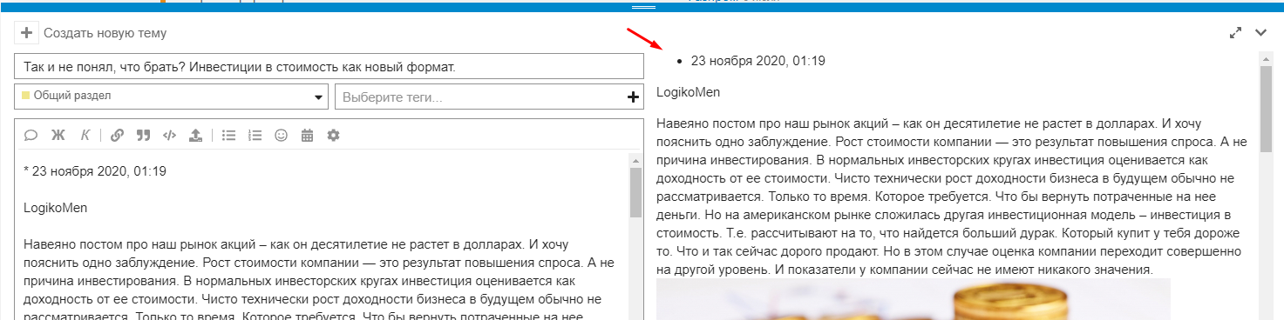Click the resize handle atop the composer
The width and height of the screenshot is (1284, 320).
click(x=642, y=7)
